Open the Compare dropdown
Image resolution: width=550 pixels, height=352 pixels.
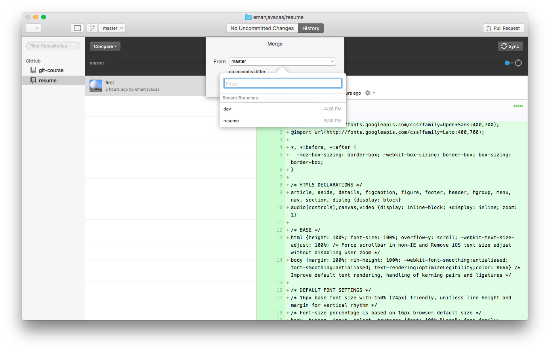105,46
